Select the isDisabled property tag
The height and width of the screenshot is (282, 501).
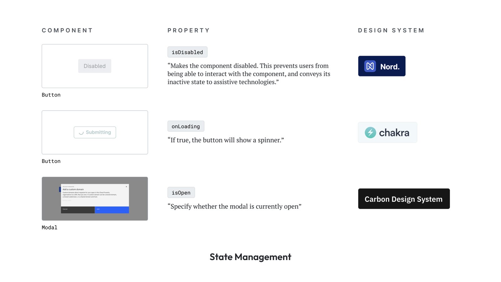click(x=187, y=52)
